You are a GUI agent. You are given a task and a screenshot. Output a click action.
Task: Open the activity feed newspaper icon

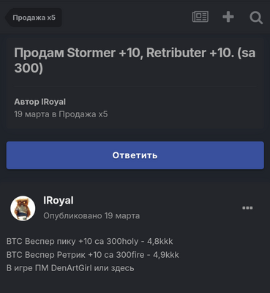pyautogui.click(x=200, y=17)
